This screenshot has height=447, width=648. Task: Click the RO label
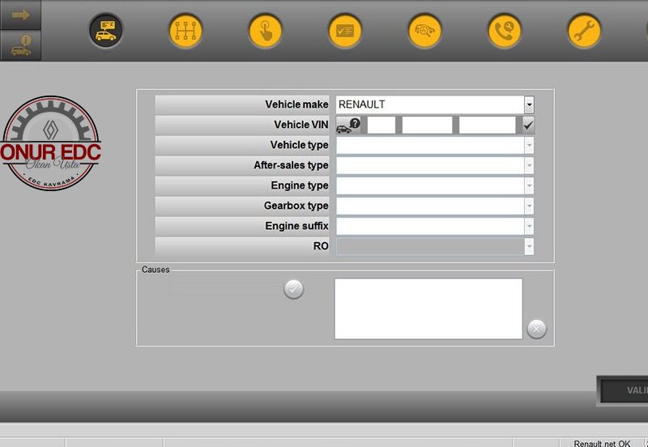pyautogui.click(x=321, y=246)
